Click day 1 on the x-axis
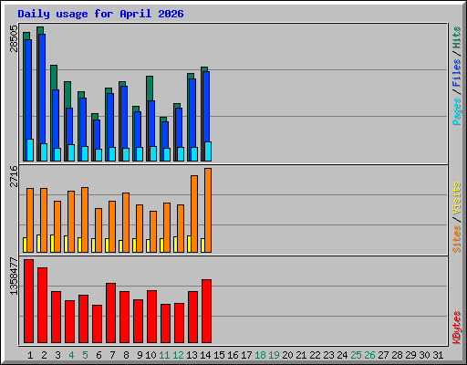467x365 pixels. 30,355
